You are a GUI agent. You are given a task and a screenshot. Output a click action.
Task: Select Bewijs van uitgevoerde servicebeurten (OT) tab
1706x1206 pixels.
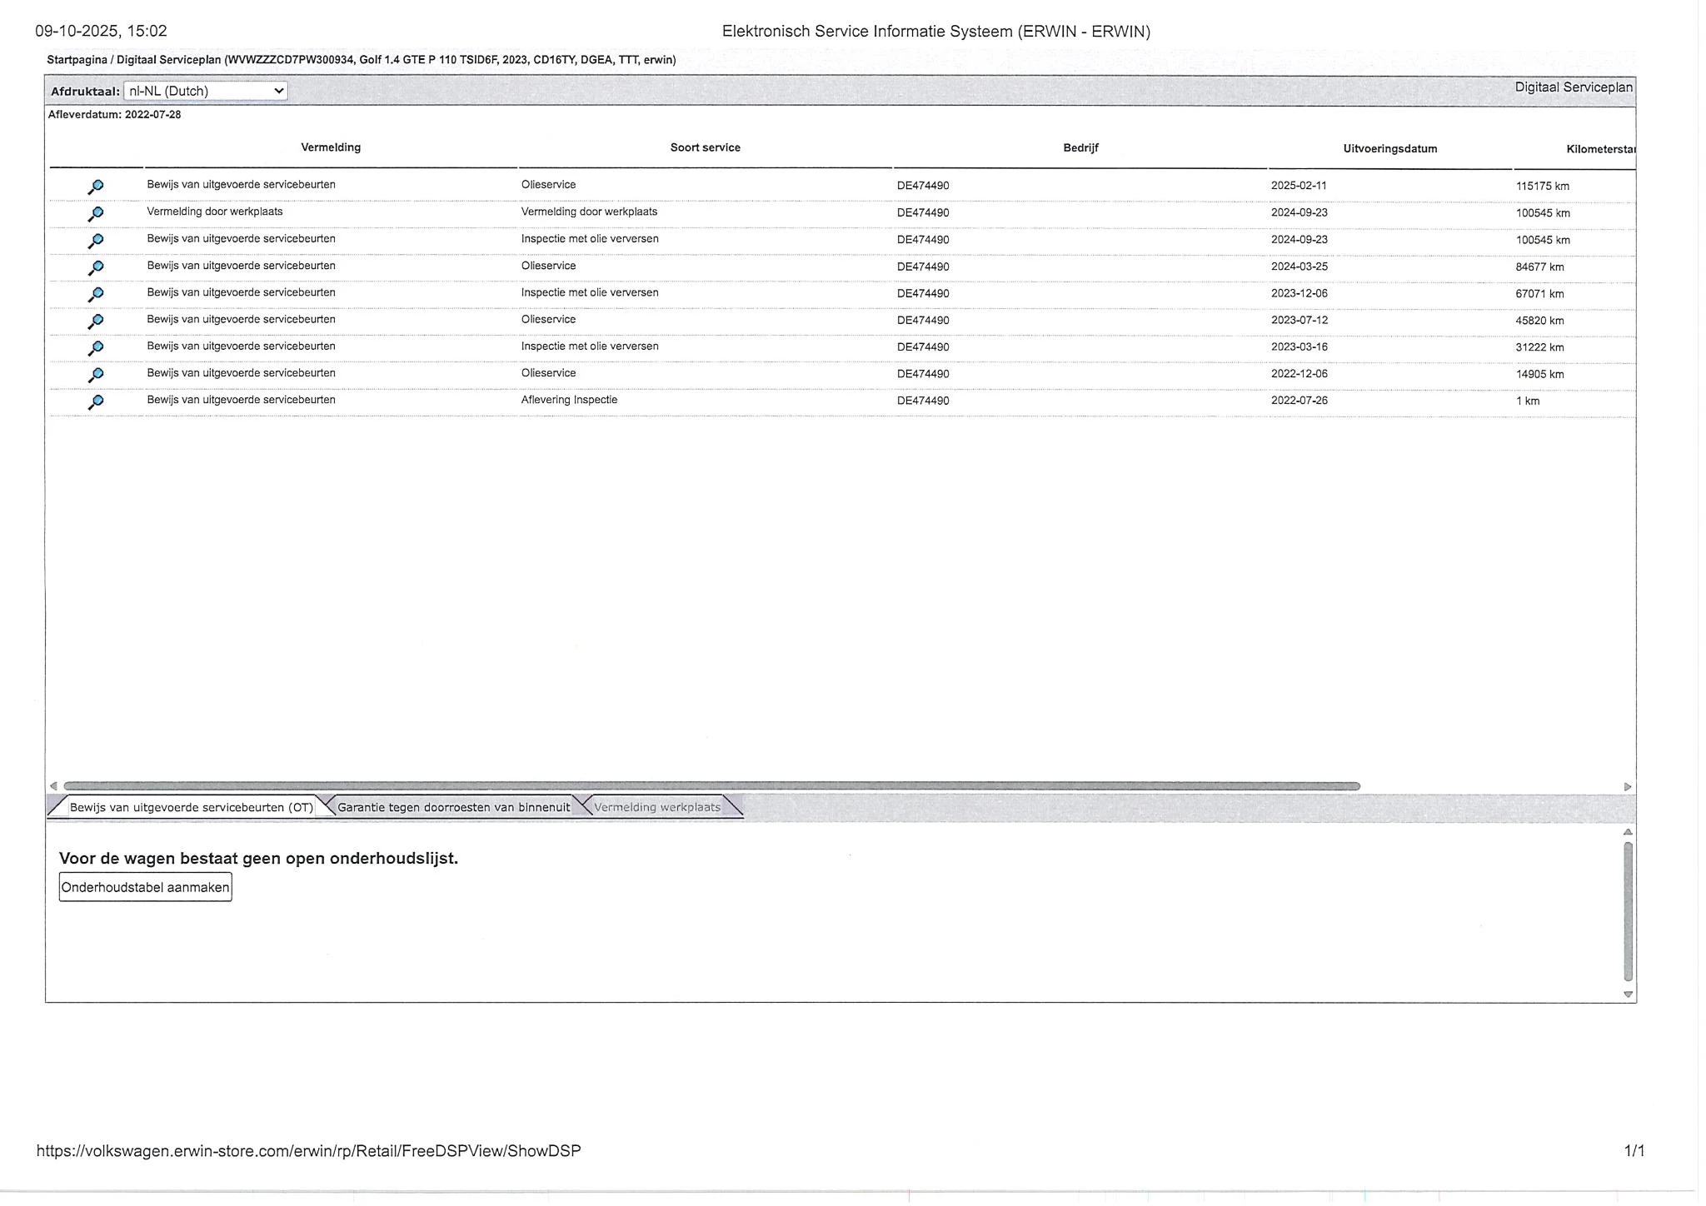click(x=191, y=807)
